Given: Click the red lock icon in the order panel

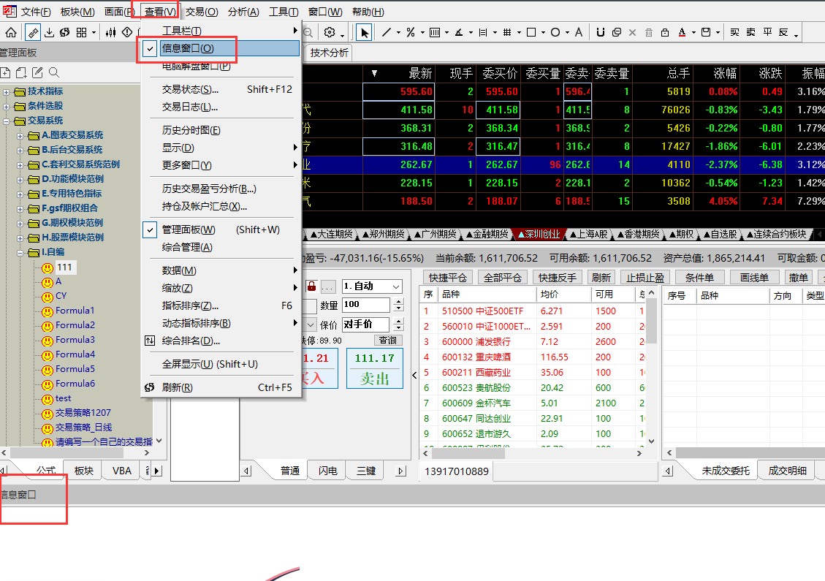Looking at the screenshot, I should point(311,286).
